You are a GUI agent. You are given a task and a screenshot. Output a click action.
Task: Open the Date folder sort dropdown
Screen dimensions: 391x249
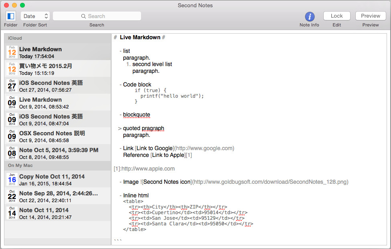(x=35, y=16)
